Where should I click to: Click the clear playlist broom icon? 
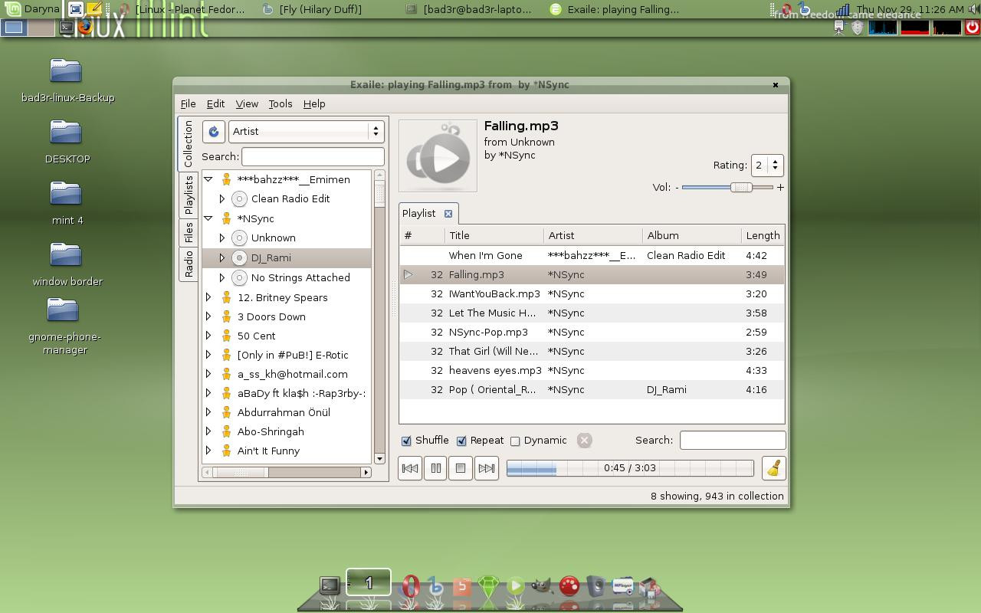pos(773,468)
